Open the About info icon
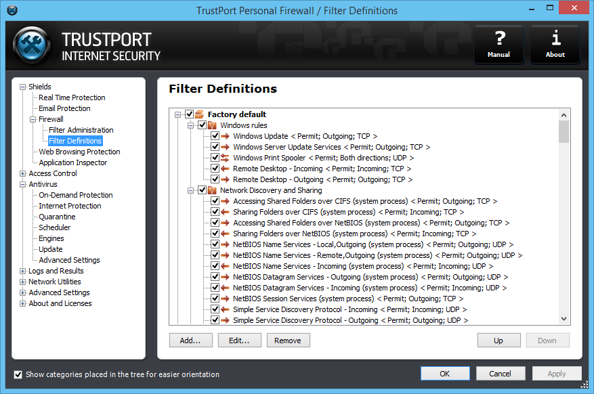594x394 pixels. click(x=555, y=45)
